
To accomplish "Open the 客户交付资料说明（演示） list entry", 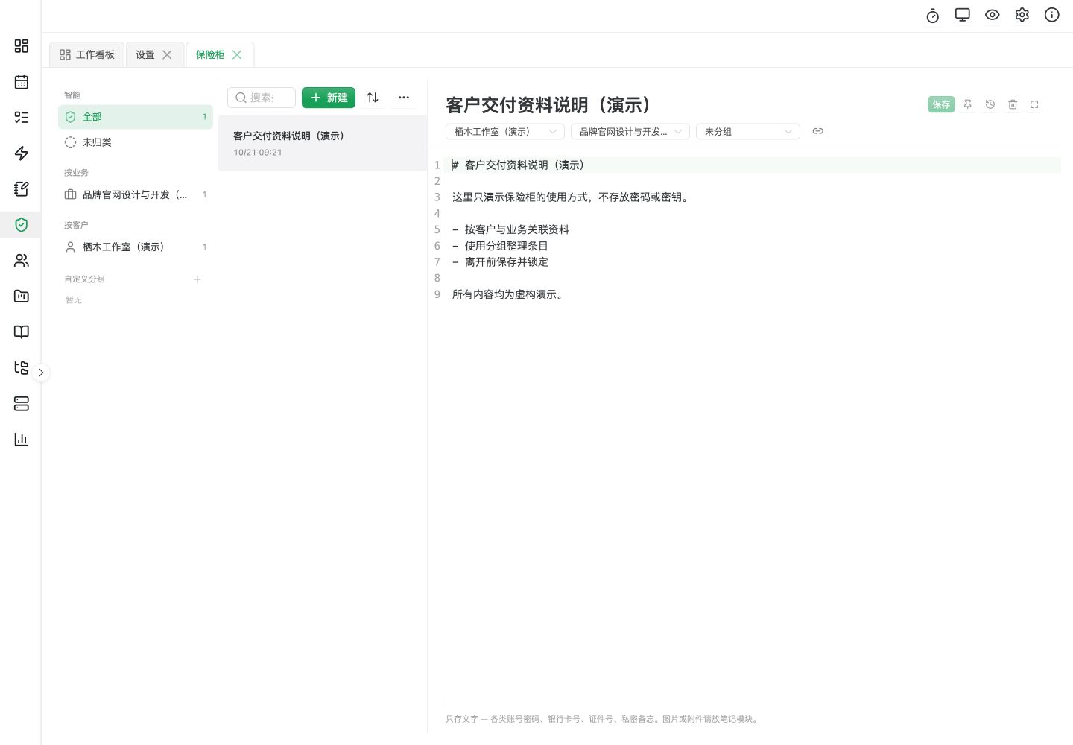I will pos(323,144).
